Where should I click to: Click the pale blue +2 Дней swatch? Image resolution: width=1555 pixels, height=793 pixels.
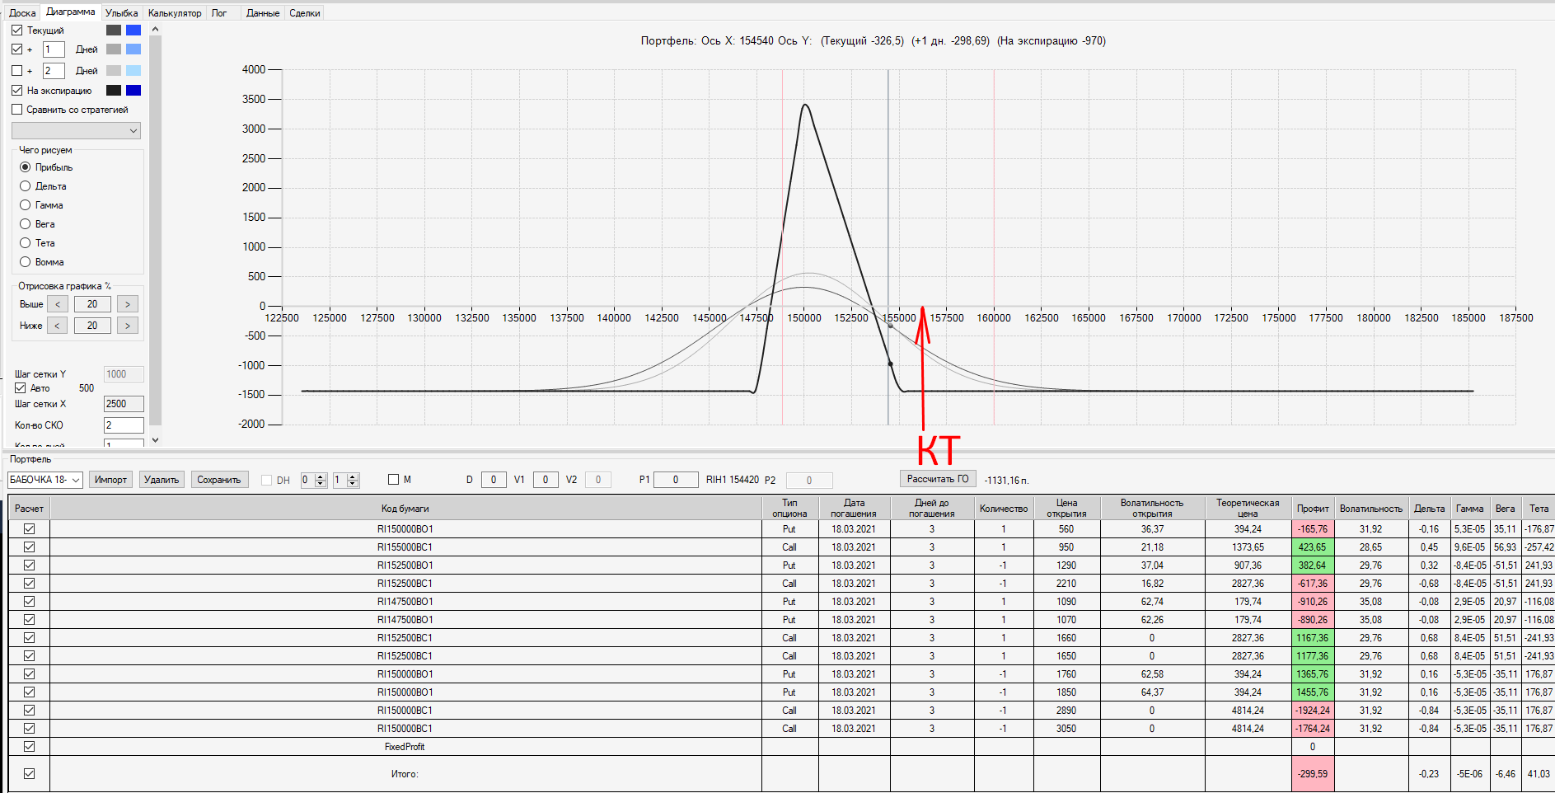click(133, 71)
